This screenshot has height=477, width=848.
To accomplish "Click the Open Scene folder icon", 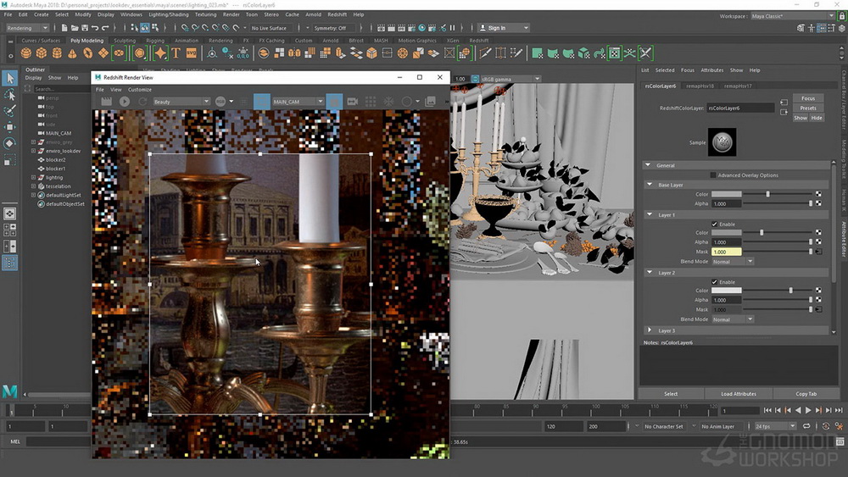I will (75, 28).
